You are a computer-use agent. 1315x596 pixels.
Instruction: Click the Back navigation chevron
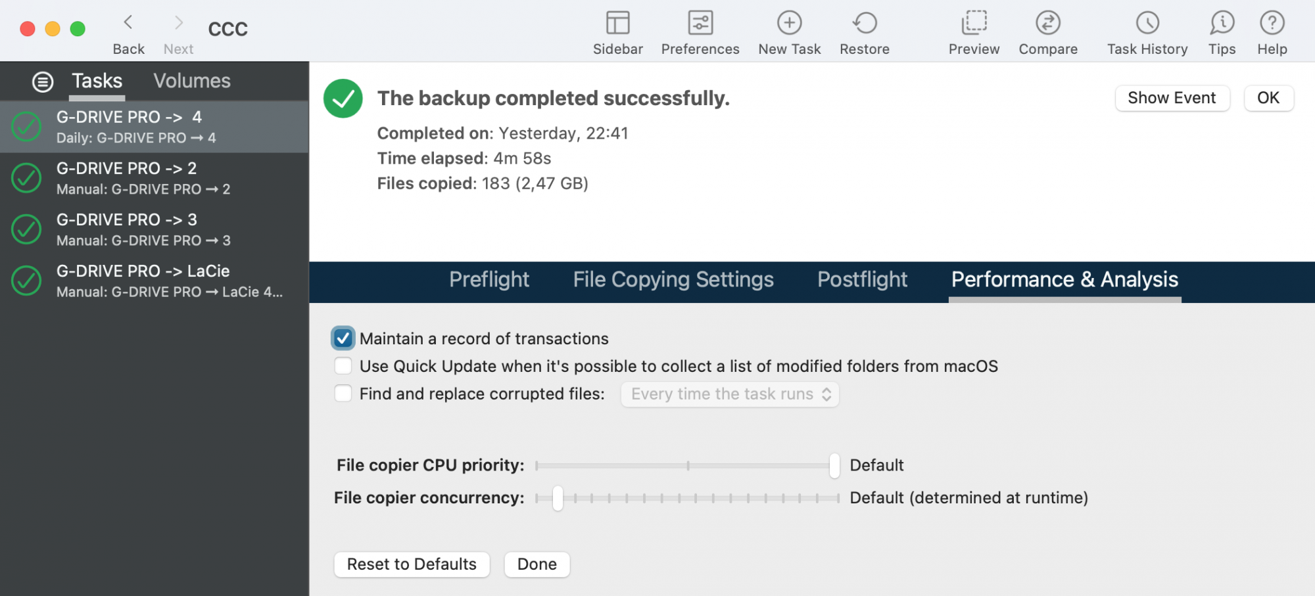pos(128,23)
